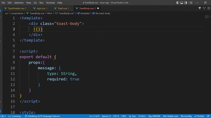This screenshot has height=118, width=211.
Task: Open the Go menu
Action: pos(35,3)
